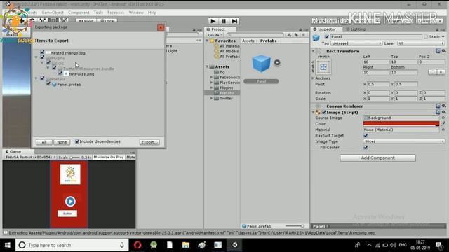Collapse the Plugins folder in export list
Screen dimensions: 449x252
coord(36,57)
